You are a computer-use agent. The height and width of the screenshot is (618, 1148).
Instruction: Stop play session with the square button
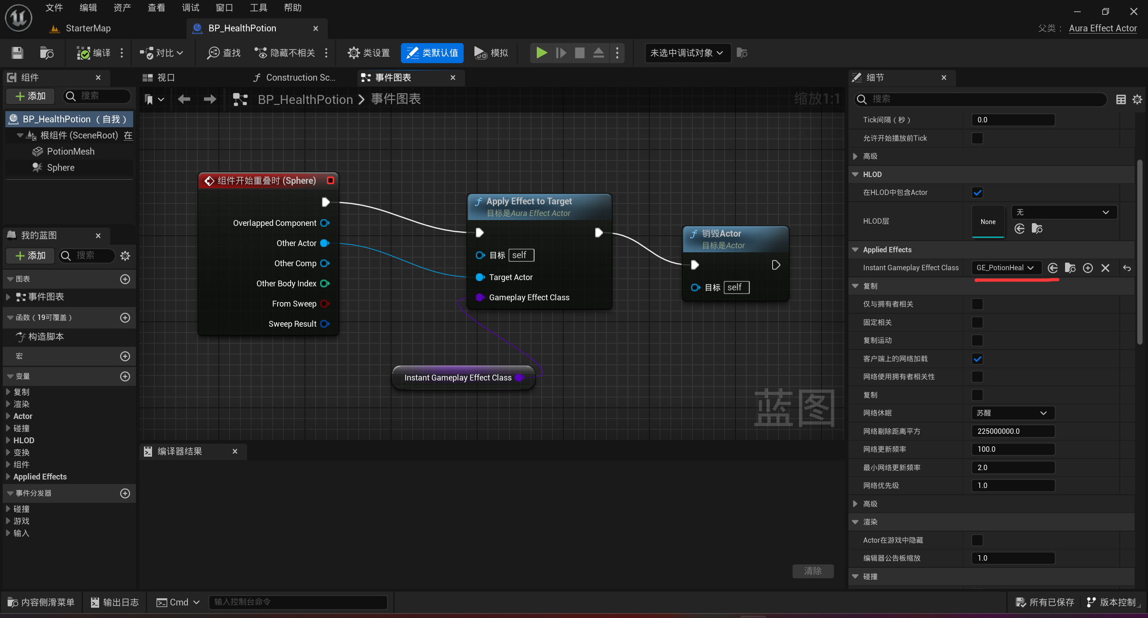[x=580, y=53]
